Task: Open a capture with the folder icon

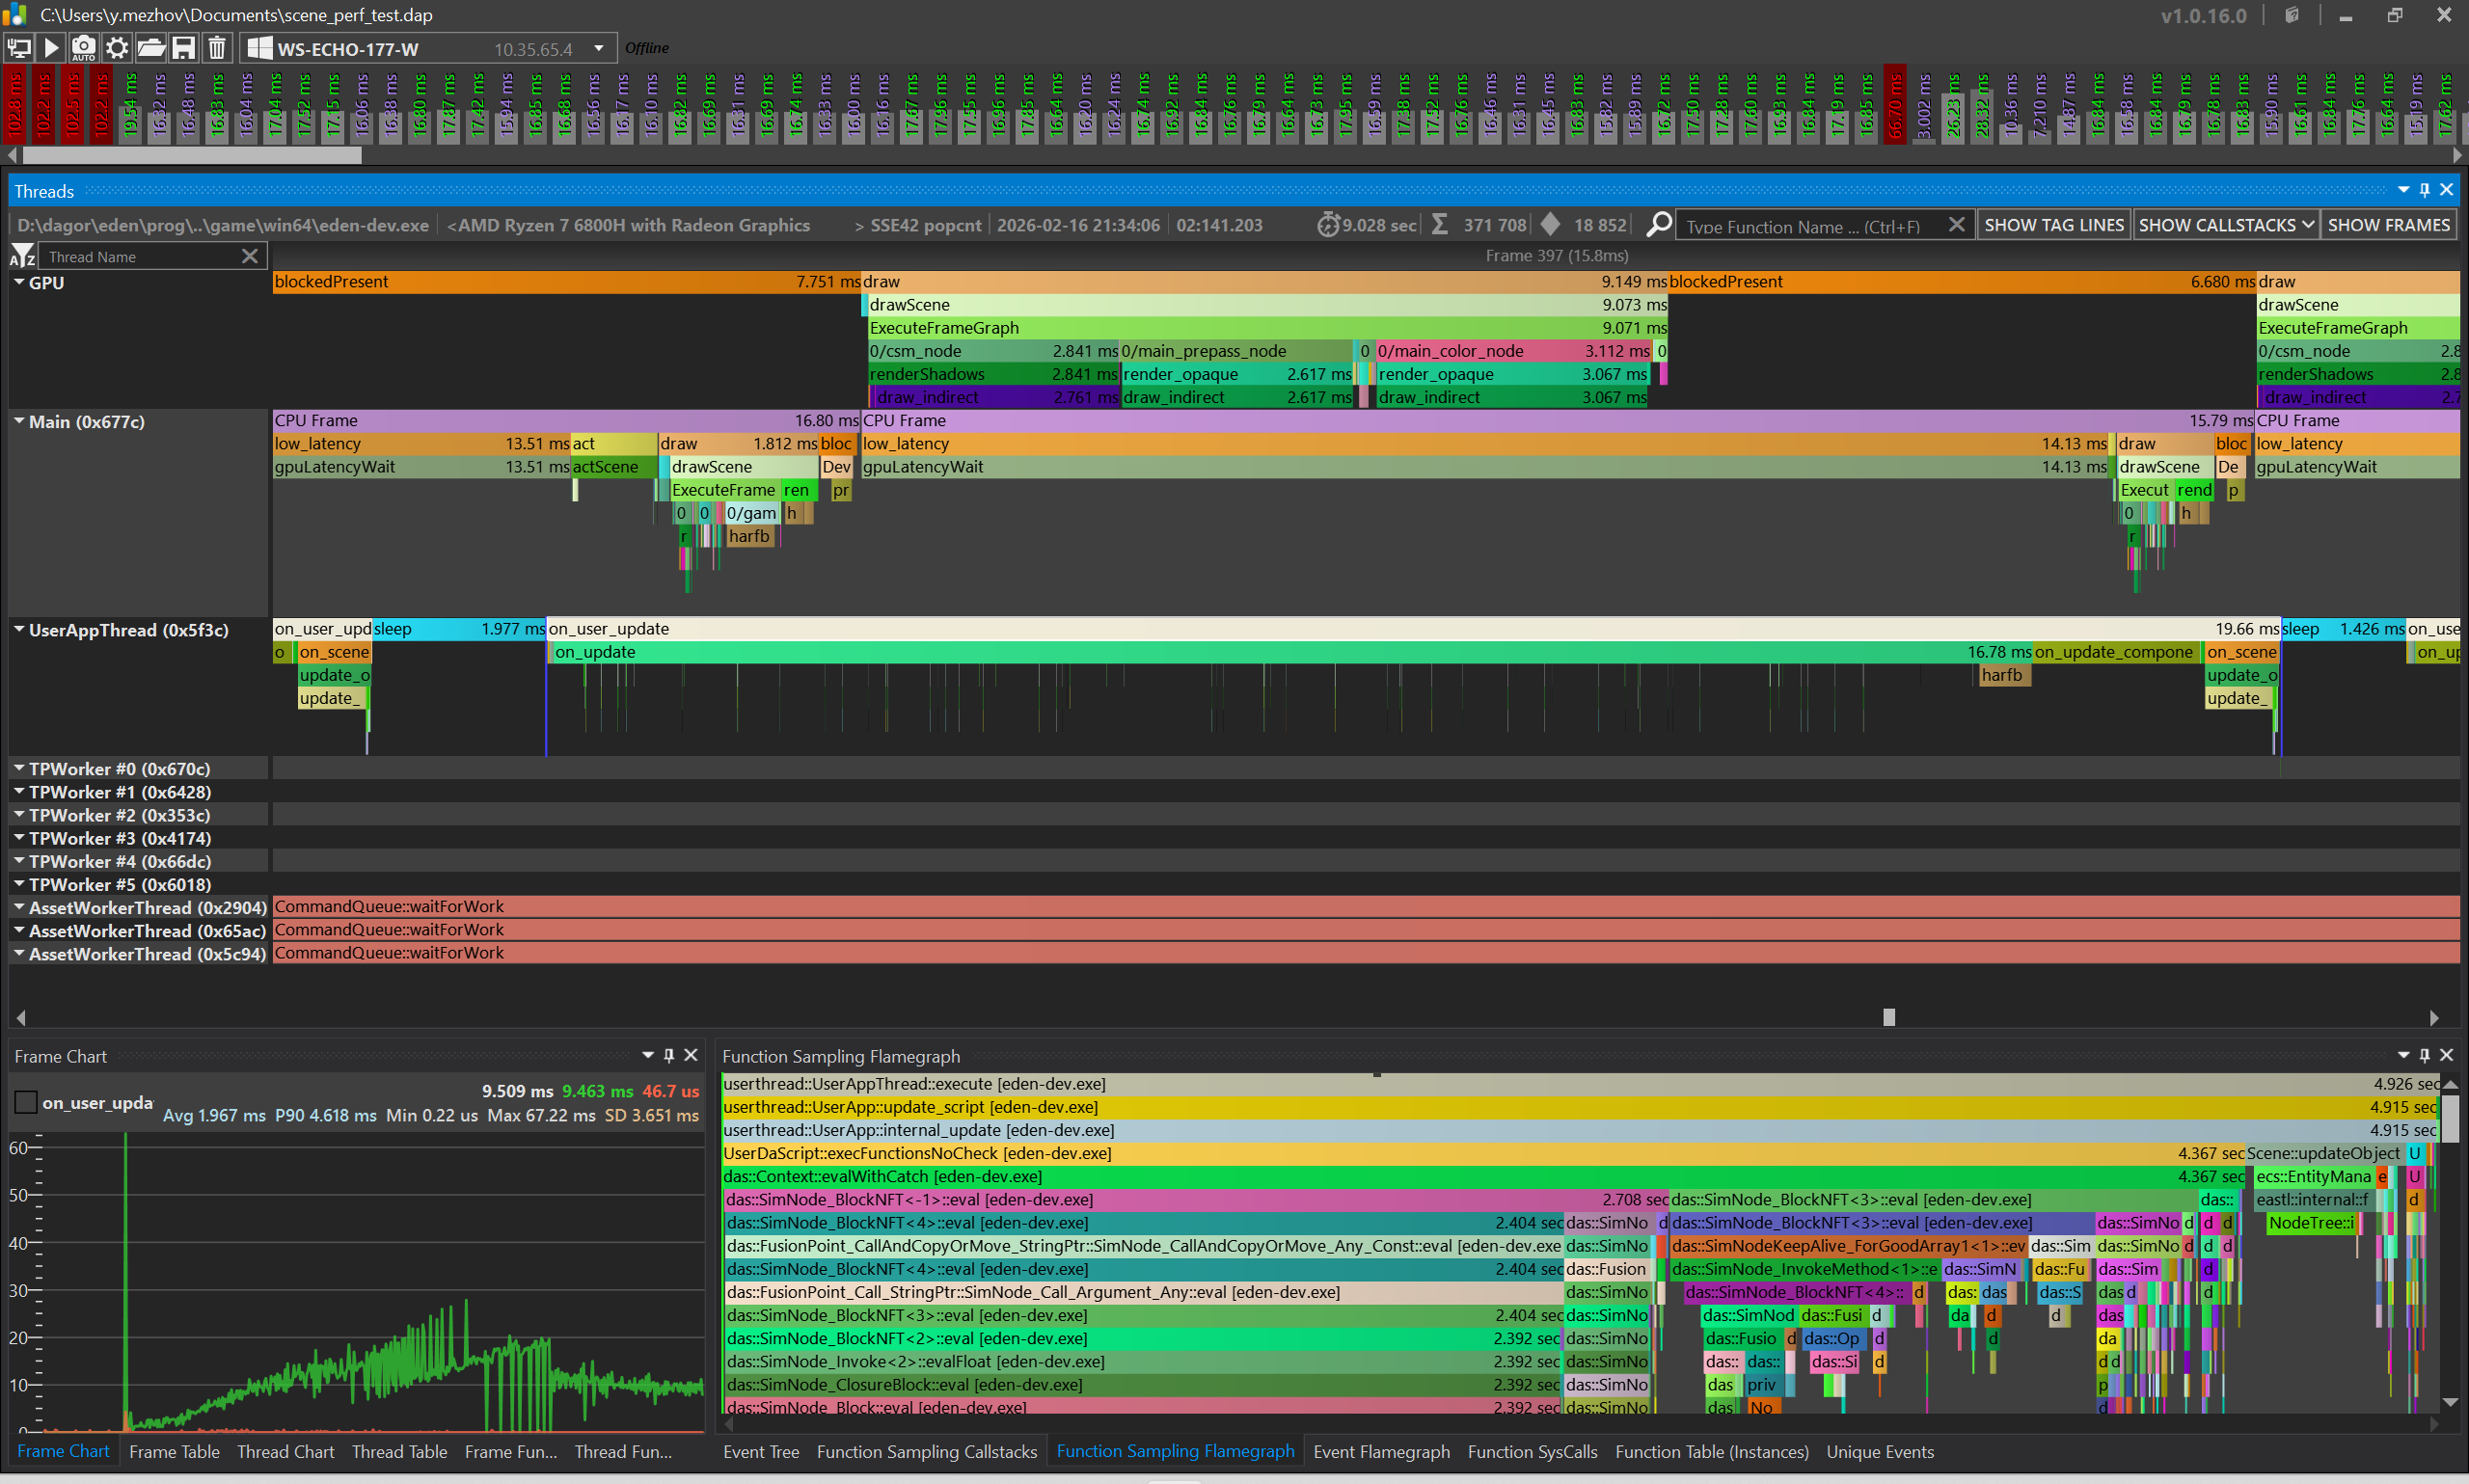Action: [150, 47]
